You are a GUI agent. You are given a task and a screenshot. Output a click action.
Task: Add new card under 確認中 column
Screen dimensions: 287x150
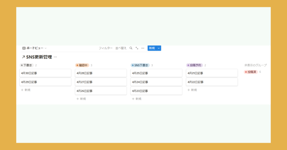point(81,99)
